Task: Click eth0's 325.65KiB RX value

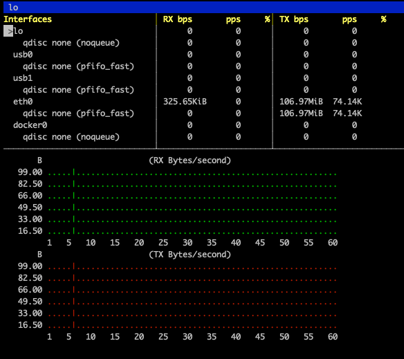Action: click(185, 102)
